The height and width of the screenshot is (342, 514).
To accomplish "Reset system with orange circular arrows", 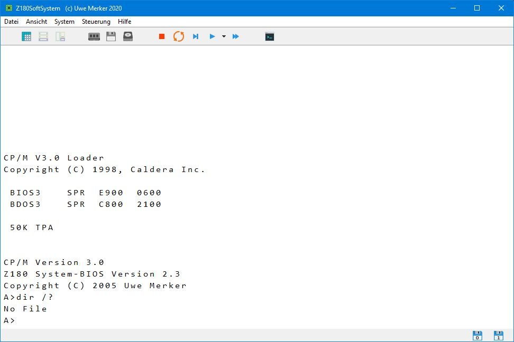I will tap(179, 36).
